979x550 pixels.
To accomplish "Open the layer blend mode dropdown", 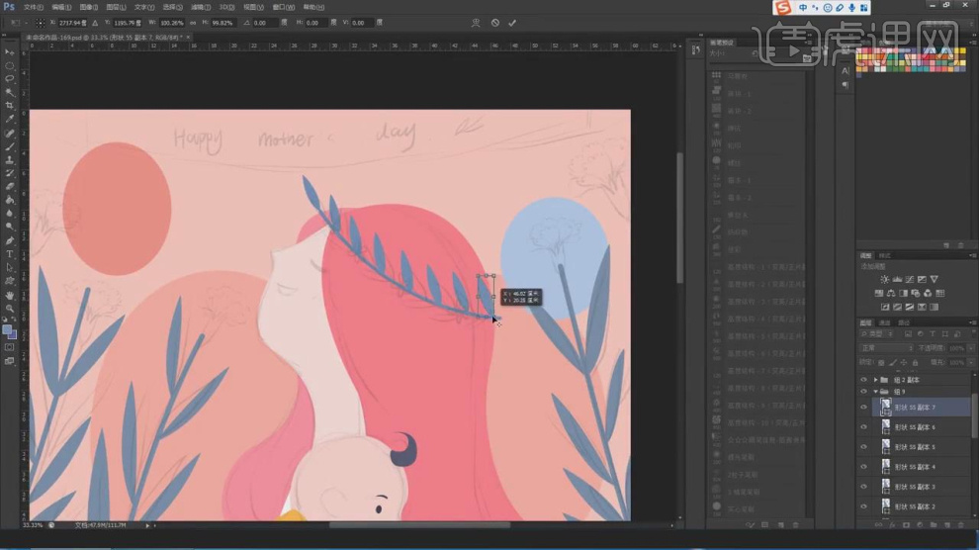I will (886, 348).
